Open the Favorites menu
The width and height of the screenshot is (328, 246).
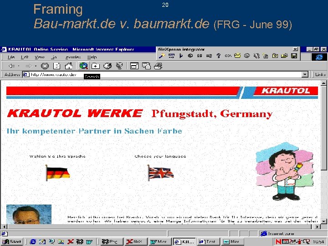click(x=73, y=57)
